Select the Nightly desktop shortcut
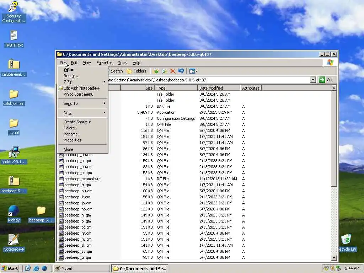Screen dimensions: 364x273 14,214
